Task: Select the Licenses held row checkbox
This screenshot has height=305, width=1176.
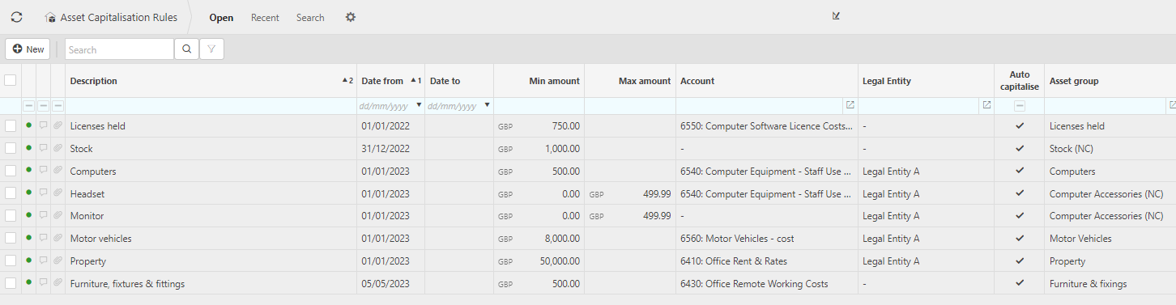Action: pyautogui.click(x=11, y=125)
